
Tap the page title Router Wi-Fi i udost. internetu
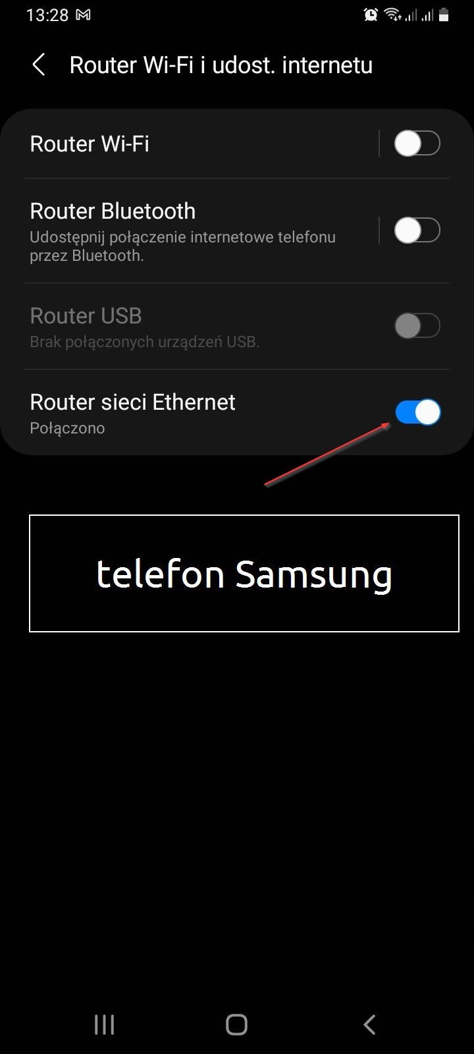[221, 65]
